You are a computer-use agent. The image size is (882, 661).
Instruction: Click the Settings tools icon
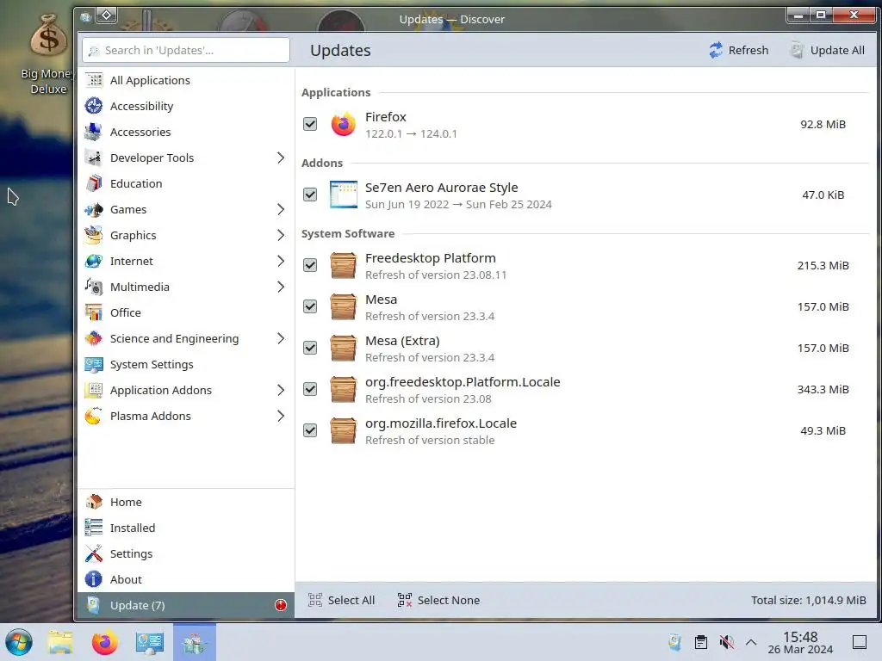click(94, 553)
